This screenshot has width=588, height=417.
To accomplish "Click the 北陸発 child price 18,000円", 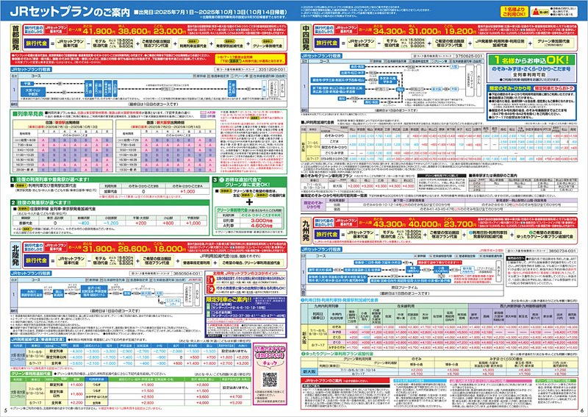I will (170, 249).
